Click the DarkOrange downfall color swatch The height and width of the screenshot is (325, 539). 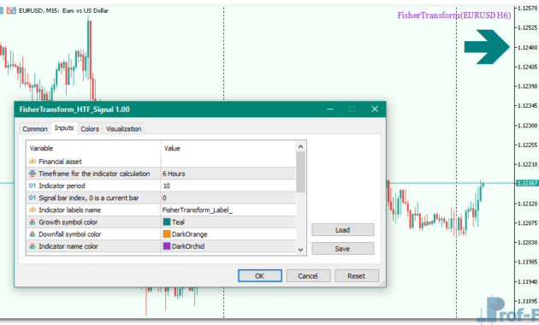(x=167, y=234)
